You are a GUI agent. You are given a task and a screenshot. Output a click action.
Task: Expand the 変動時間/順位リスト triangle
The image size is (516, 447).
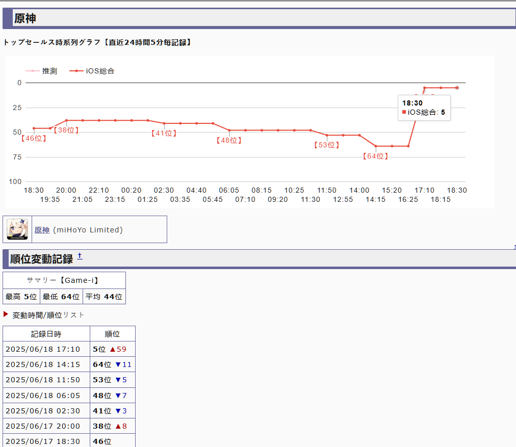6,314
